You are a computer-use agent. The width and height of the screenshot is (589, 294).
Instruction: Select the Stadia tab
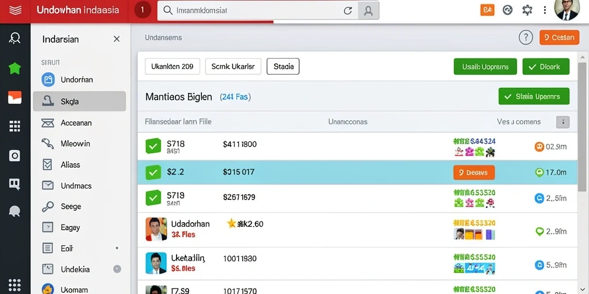point(283,67)
